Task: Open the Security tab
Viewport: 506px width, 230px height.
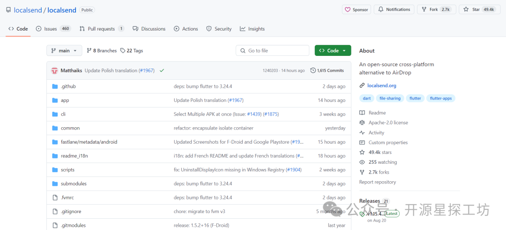Action: click(x=219, y=29)
